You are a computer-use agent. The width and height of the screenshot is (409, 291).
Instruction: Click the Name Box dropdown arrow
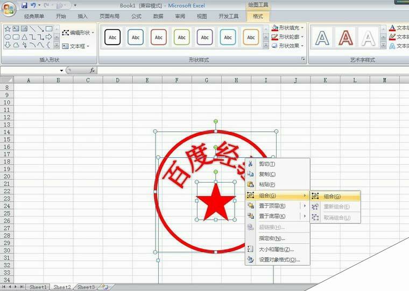pyautogui.click(x=61, y=70)
